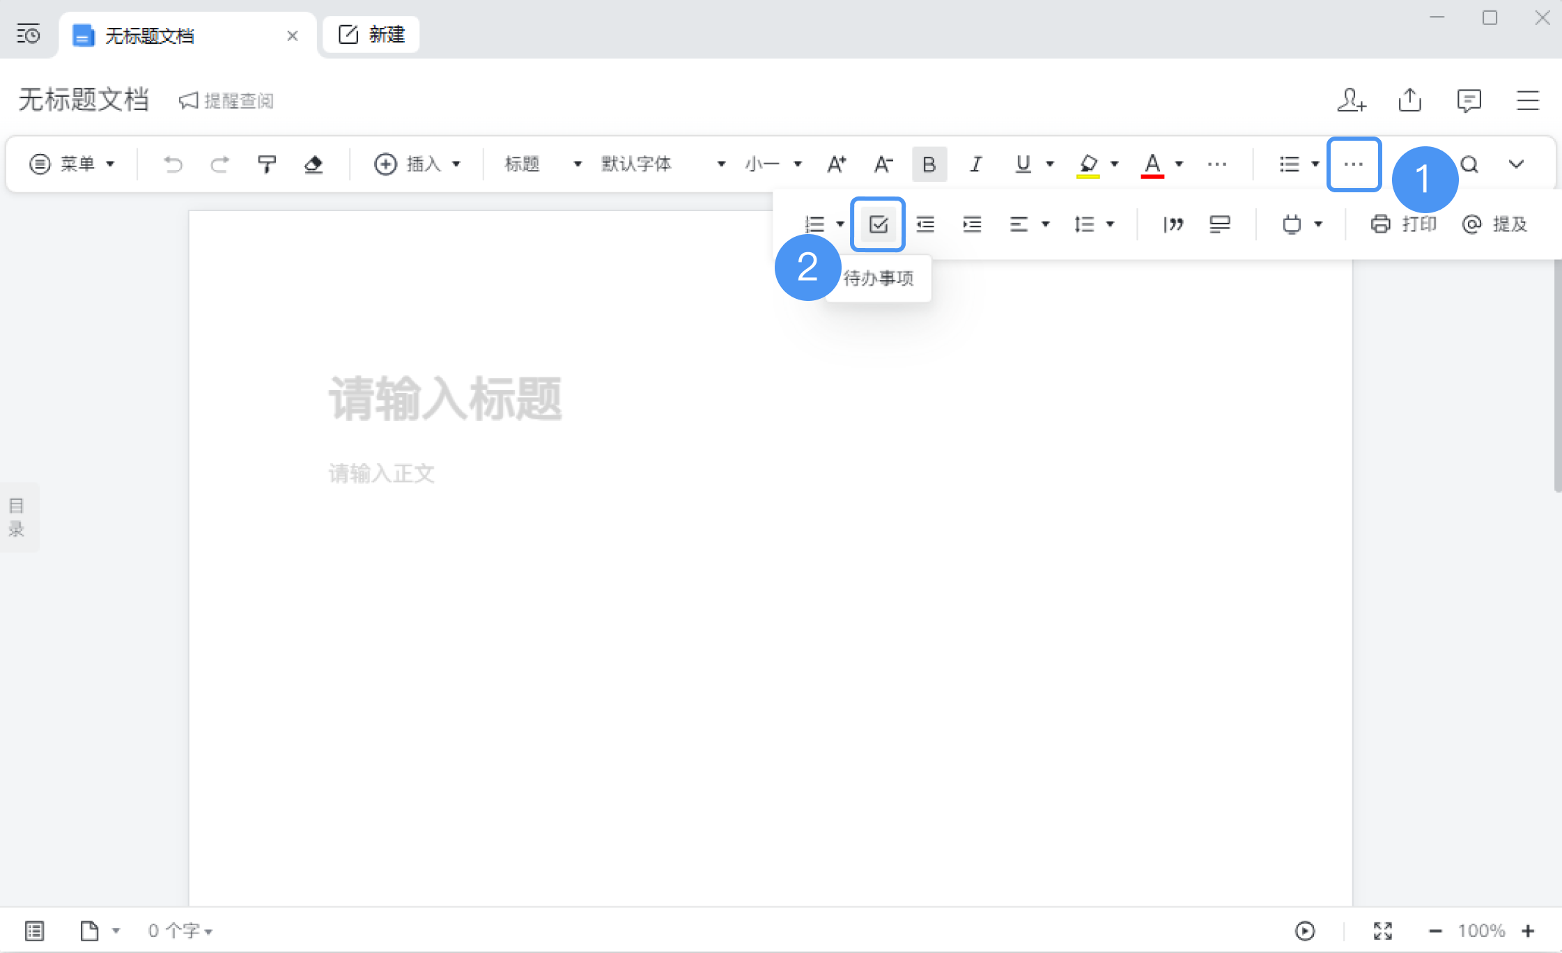Click the more text formatting ellipsis
The height and width of the screenshot is (953, 1562).
coord(1217,164)
